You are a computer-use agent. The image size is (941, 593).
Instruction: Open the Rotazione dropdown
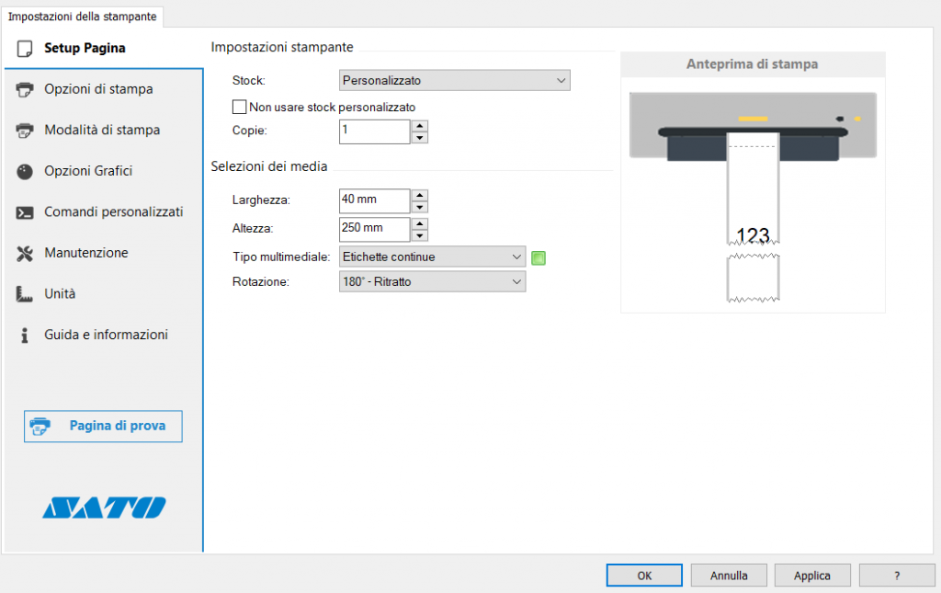432,281
